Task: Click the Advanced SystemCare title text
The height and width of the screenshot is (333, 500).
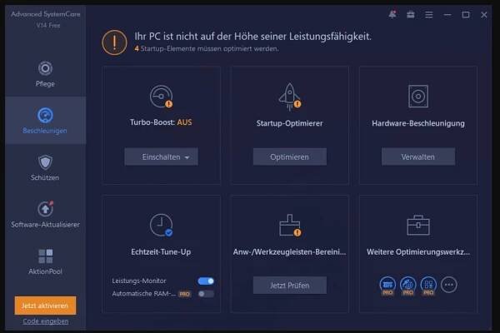Action: tap(46, 14)
